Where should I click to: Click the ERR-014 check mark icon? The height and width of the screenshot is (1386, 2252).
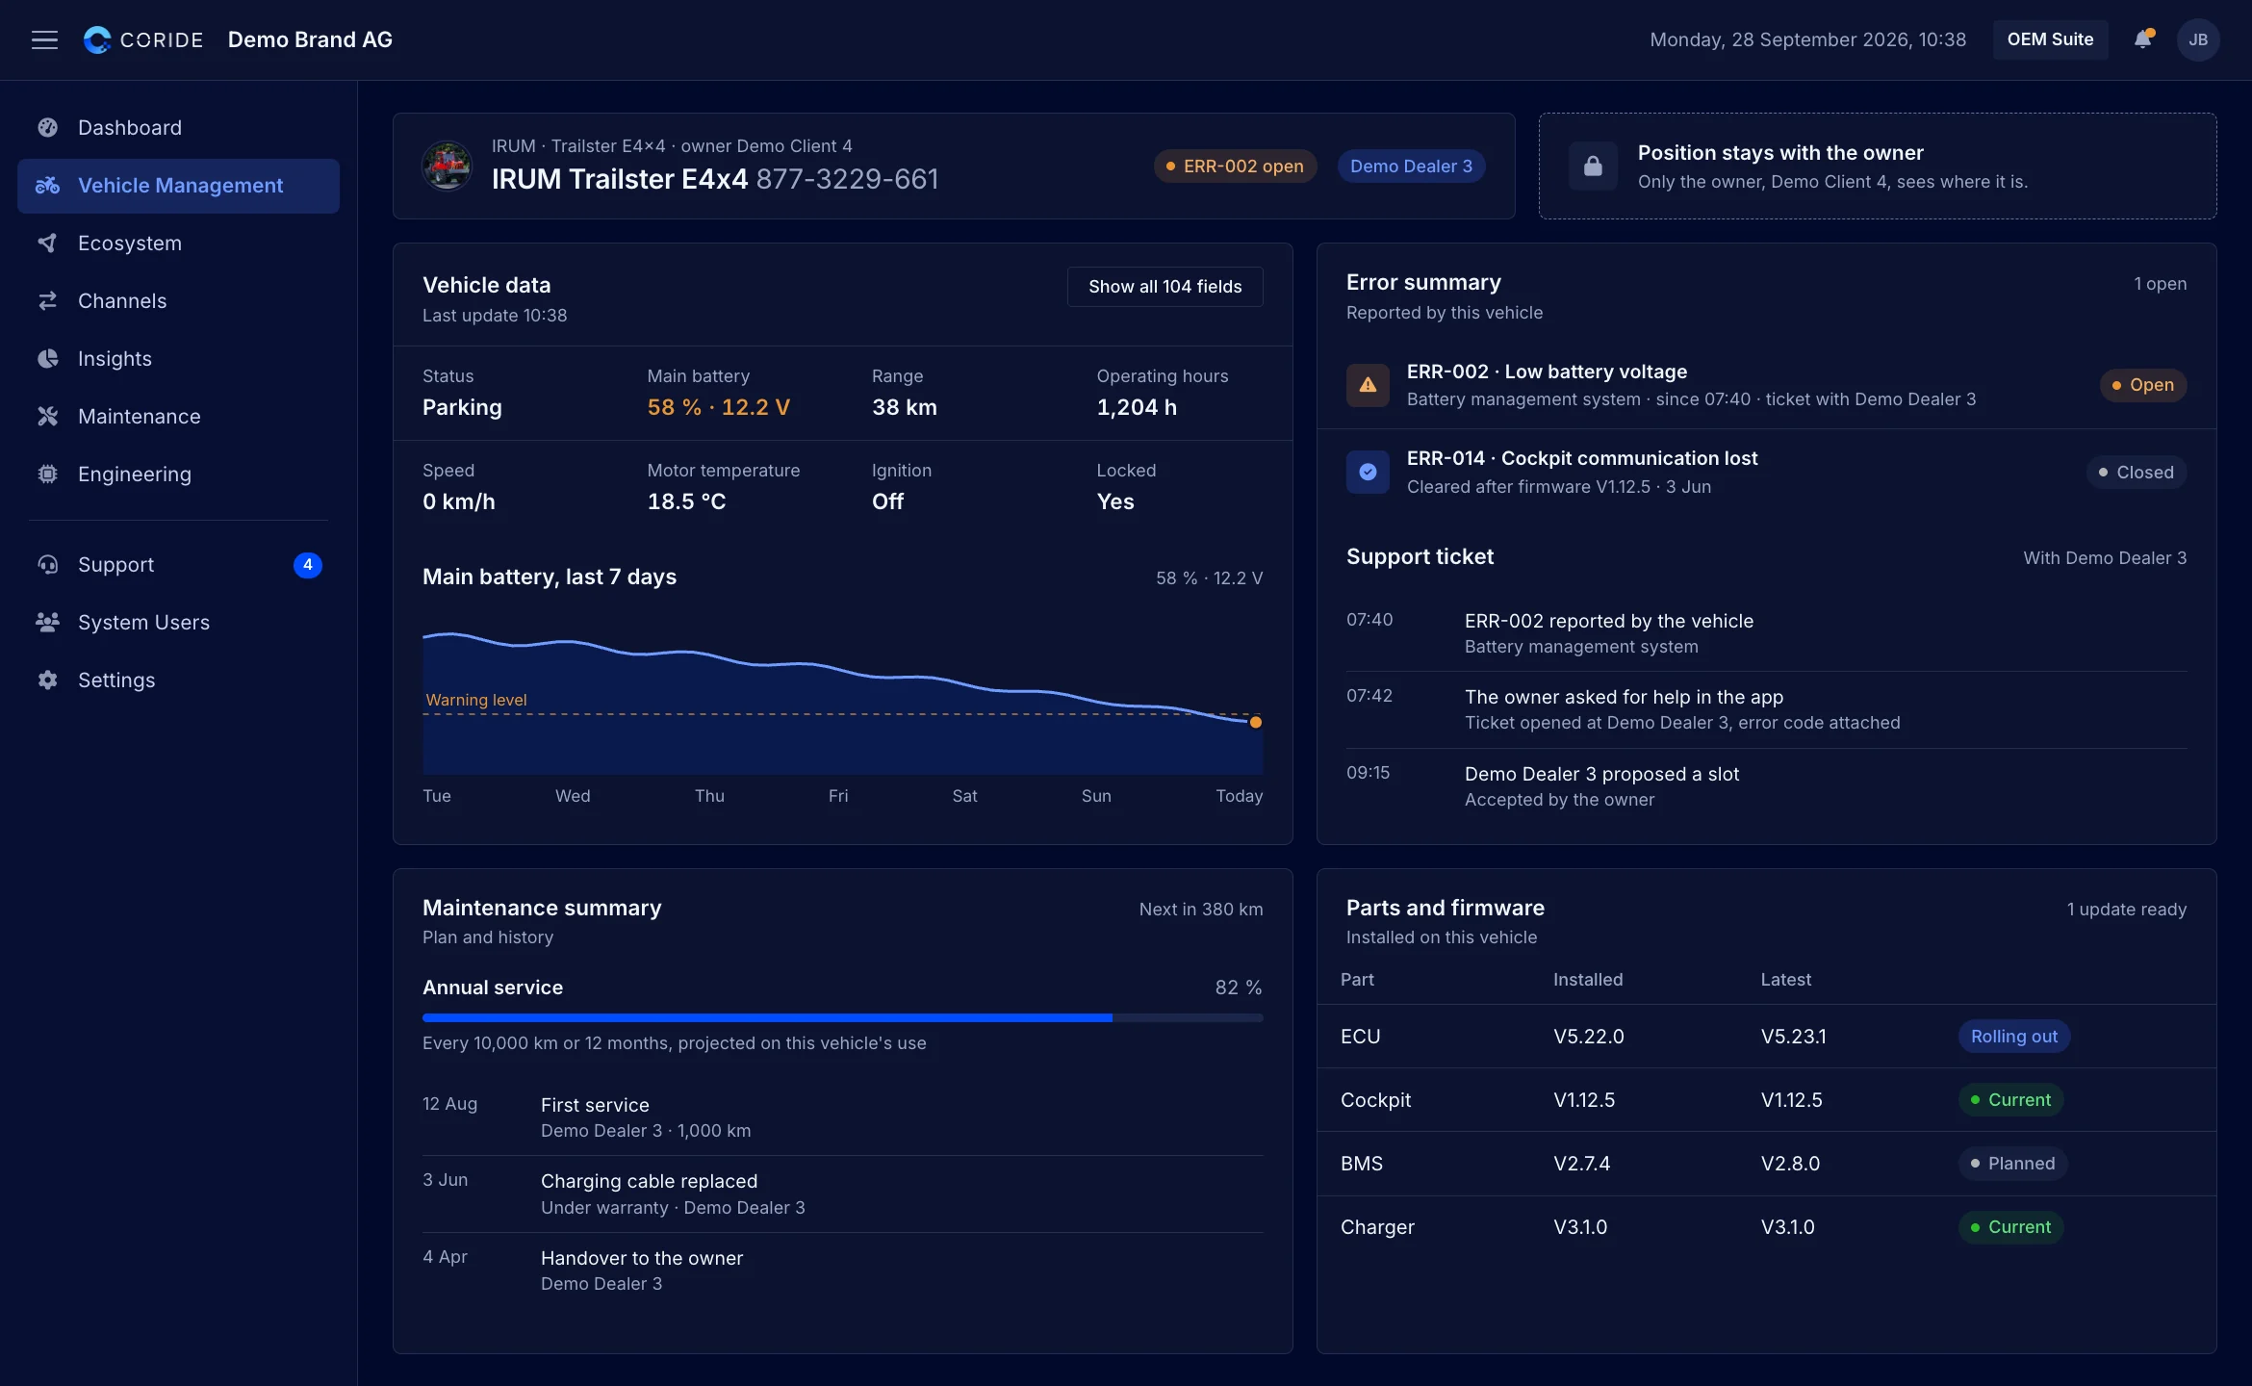pyautogui.click(x=1368, y=472)
